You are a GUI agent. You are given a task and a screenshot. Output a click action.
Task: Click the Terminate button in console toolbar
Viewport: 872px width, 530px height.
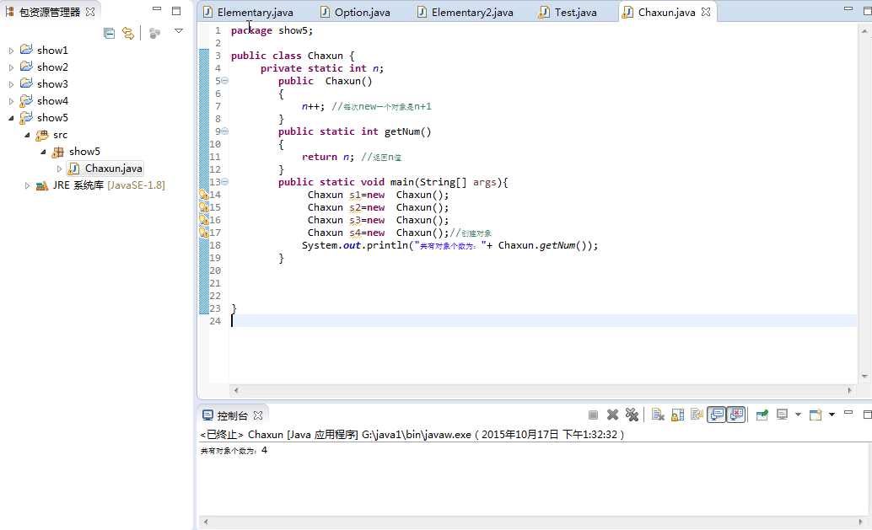(x=593, y=415)
